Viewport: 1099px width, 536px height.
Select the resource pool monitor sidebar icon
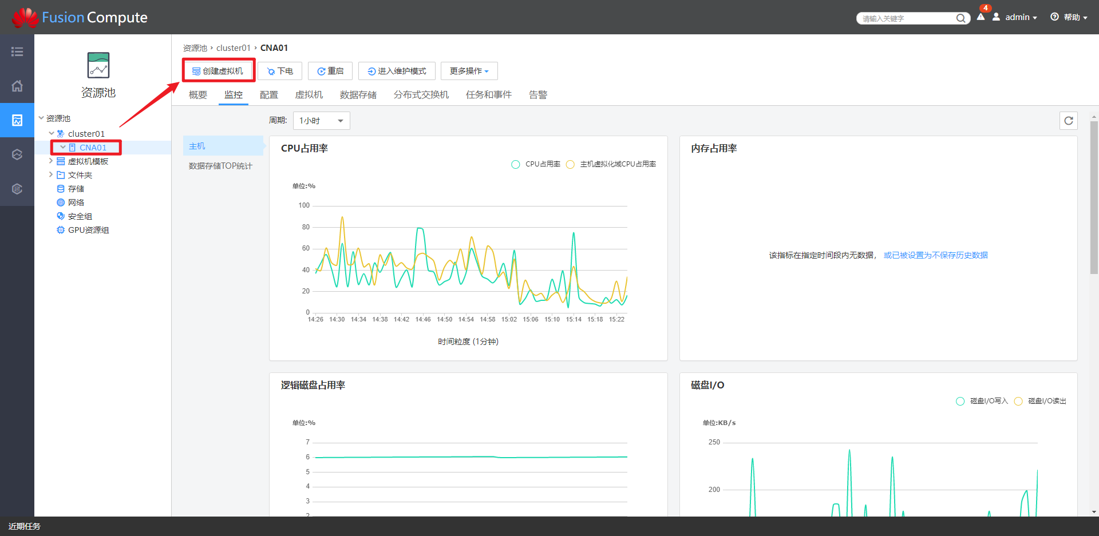[x=17, y=120]
